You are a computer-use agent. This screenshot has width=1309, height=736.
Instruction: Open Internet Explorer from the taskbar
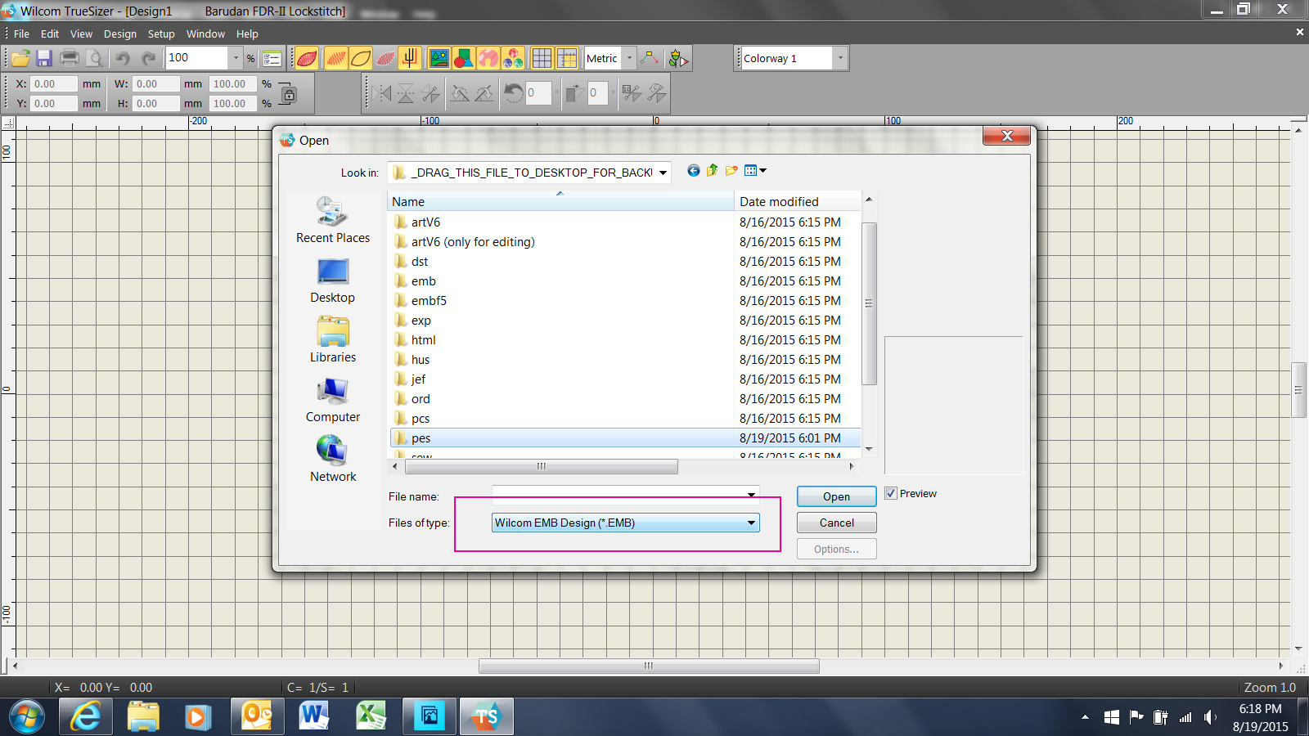86,717
